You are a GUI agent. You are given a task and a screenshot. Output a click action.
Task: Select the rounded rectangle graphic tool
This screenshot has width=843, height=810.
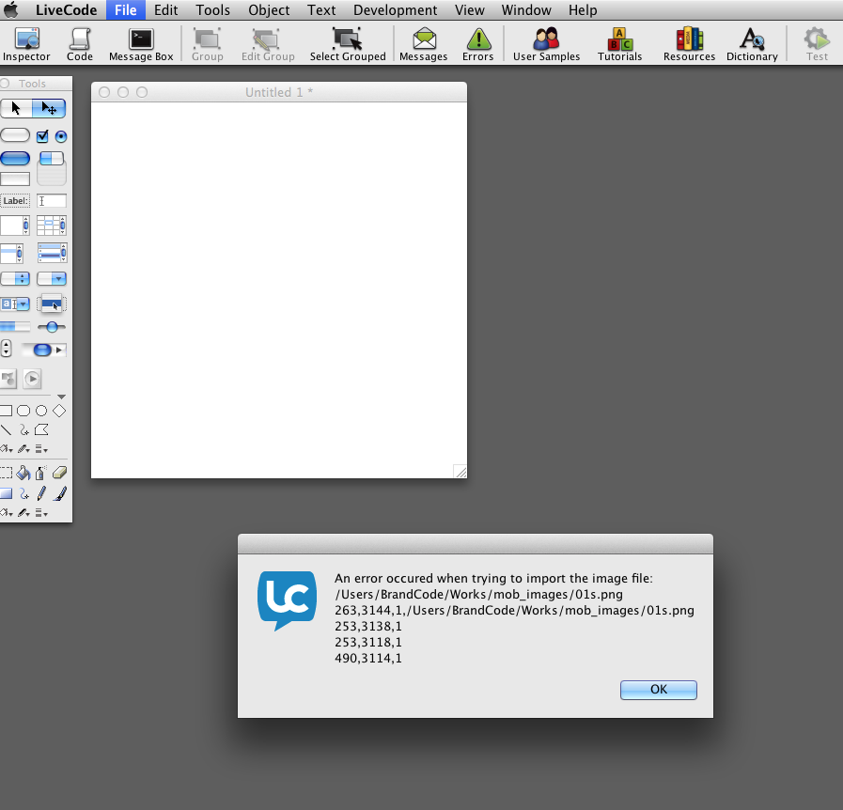[23, 411]
